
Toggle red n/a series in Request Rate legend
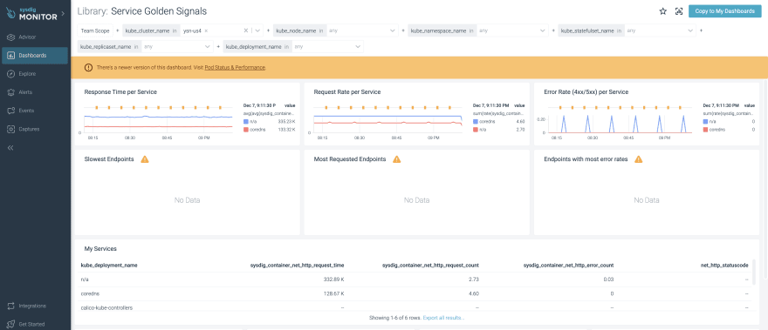click(475, 129)
